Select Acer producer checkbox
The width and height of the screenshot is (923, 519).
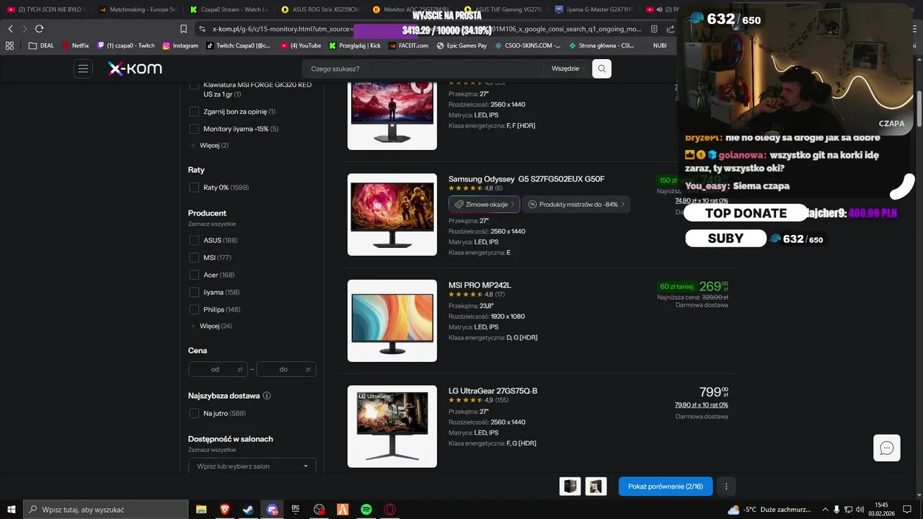point(194,275)
